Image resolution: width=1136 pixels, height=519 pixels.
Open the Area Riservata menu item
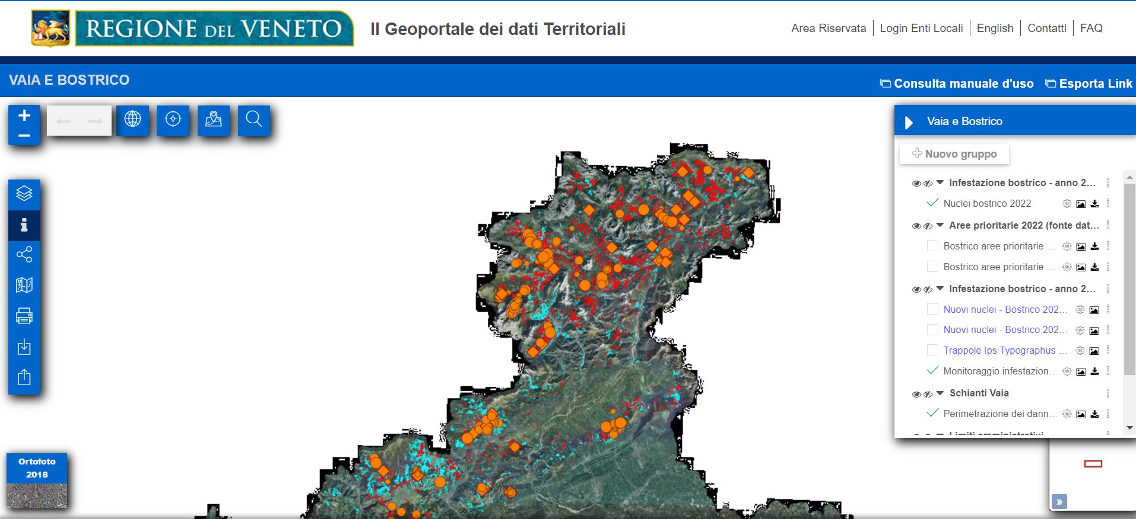click(828, 28)
